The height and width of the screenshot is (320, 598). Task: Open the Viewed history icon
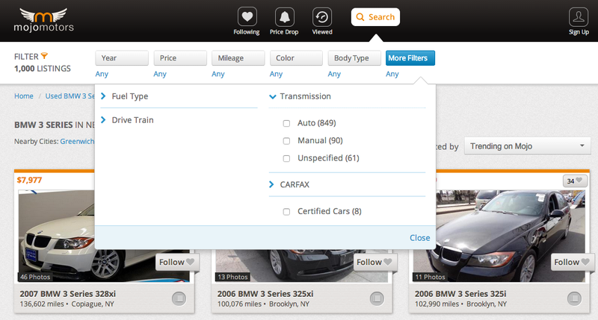click(322, 17)
